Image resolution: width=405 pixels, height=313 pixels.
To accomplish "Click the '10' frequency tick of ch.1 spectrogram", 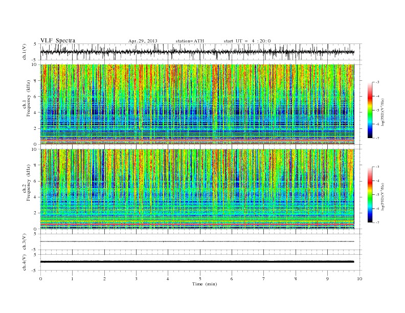I will point(35,64).
